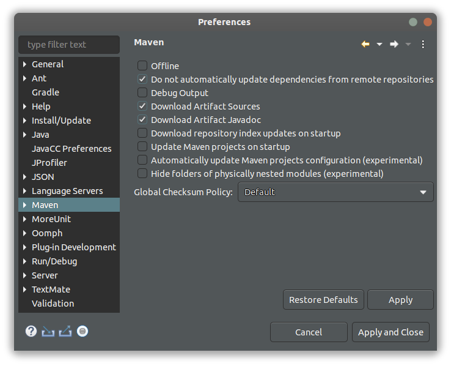Open the three-dot view menu

tap(423, 44)
